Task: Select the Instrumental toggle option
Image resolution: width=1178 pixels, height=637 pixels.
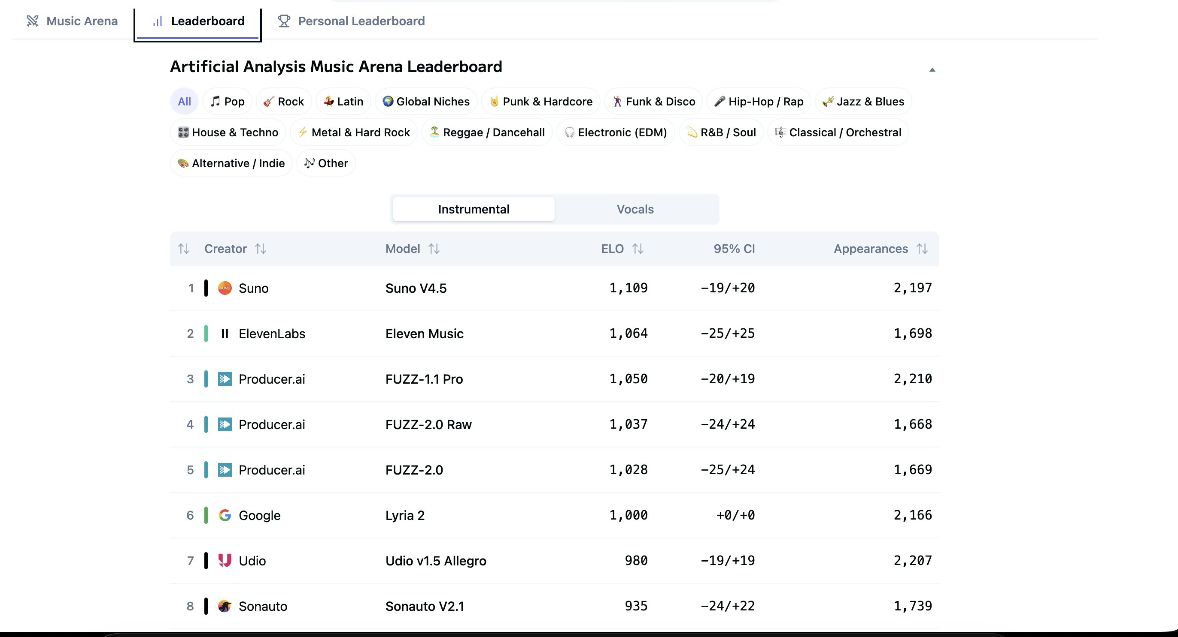Action: pos(473,210)
